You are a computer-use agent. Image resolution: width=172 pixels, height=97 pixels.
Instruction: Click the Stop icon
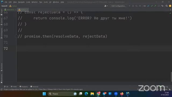click(140, 6)
